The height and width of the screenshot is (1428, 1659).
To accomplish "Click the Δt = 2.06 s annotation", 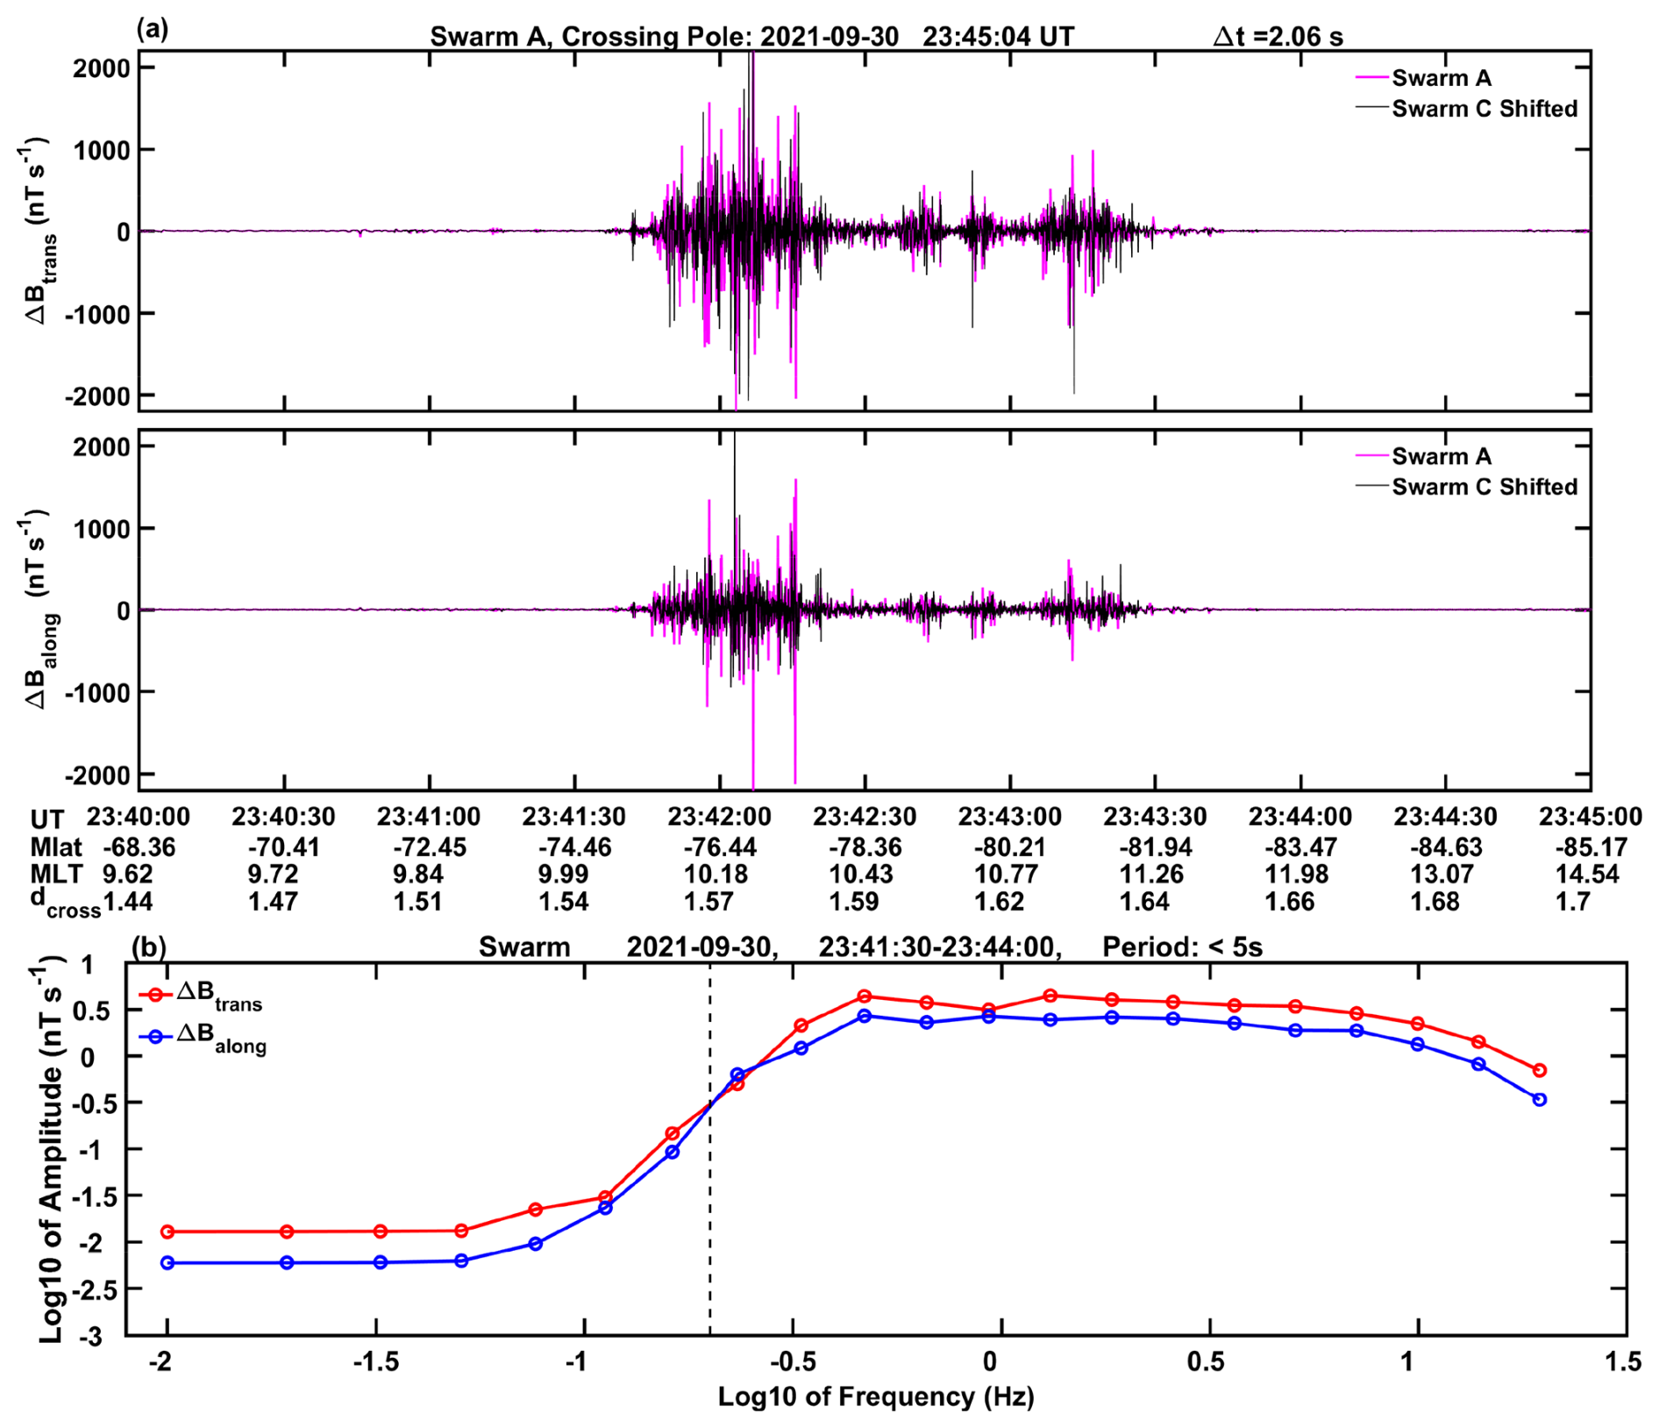I will (1278, 37).
